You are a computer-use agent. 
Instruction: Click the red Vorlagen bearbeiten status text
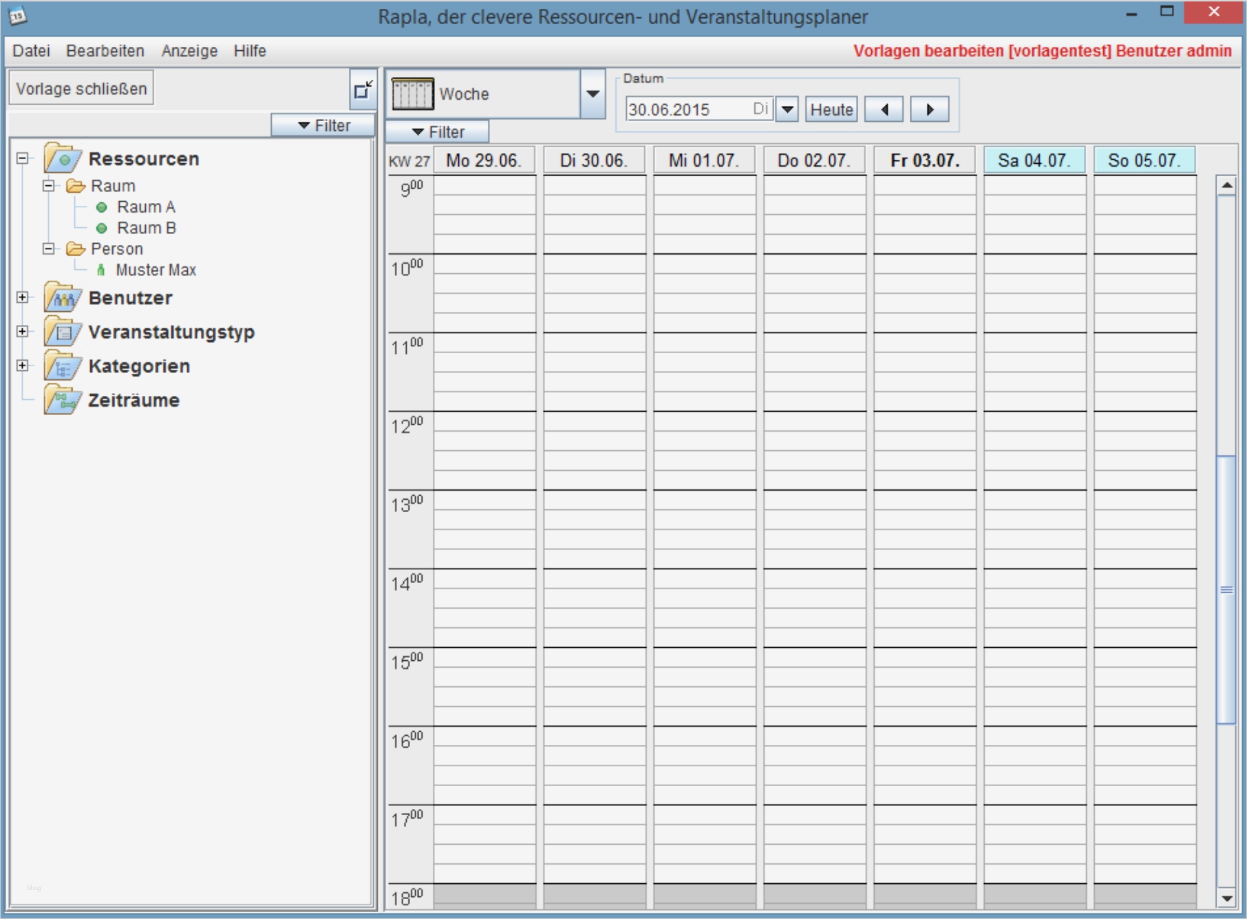1043,51
